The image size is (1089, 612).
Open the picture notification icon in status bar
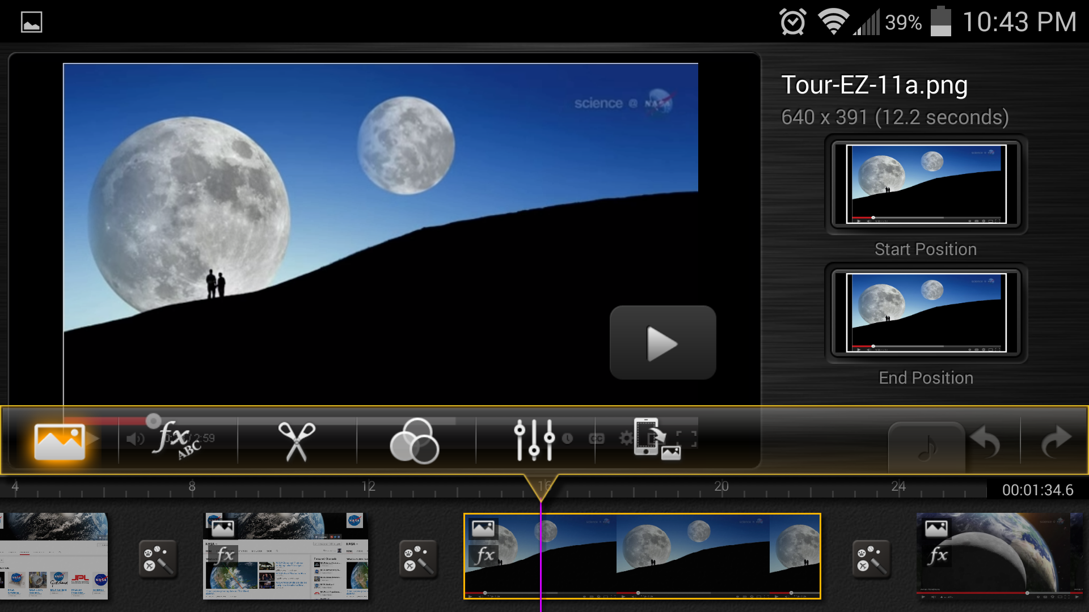pos(32,22)
